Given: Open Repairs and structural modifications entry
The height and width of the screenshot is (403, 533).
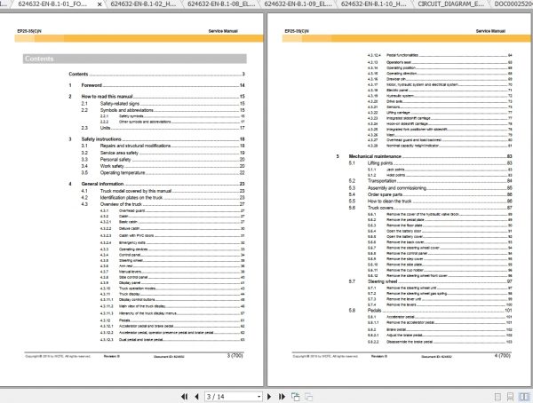Looking at the screenshot, I should (163, 146).
